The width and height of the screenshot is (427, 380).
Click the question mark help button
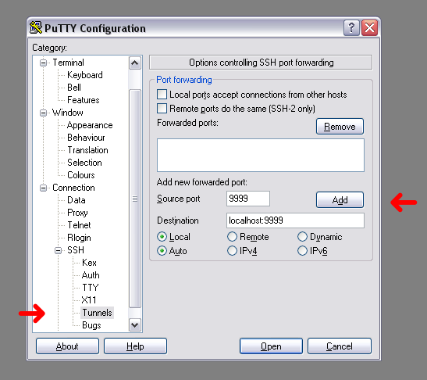tap(351, 27)
